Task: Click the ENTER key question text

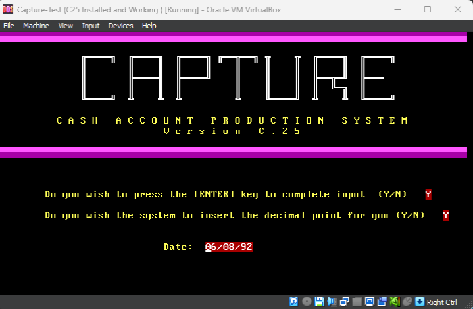Action: [226, 195]
